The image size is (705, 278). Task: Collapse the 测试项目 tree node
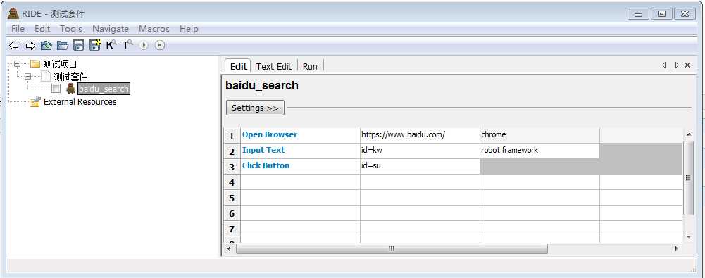[x=17, y=64]
